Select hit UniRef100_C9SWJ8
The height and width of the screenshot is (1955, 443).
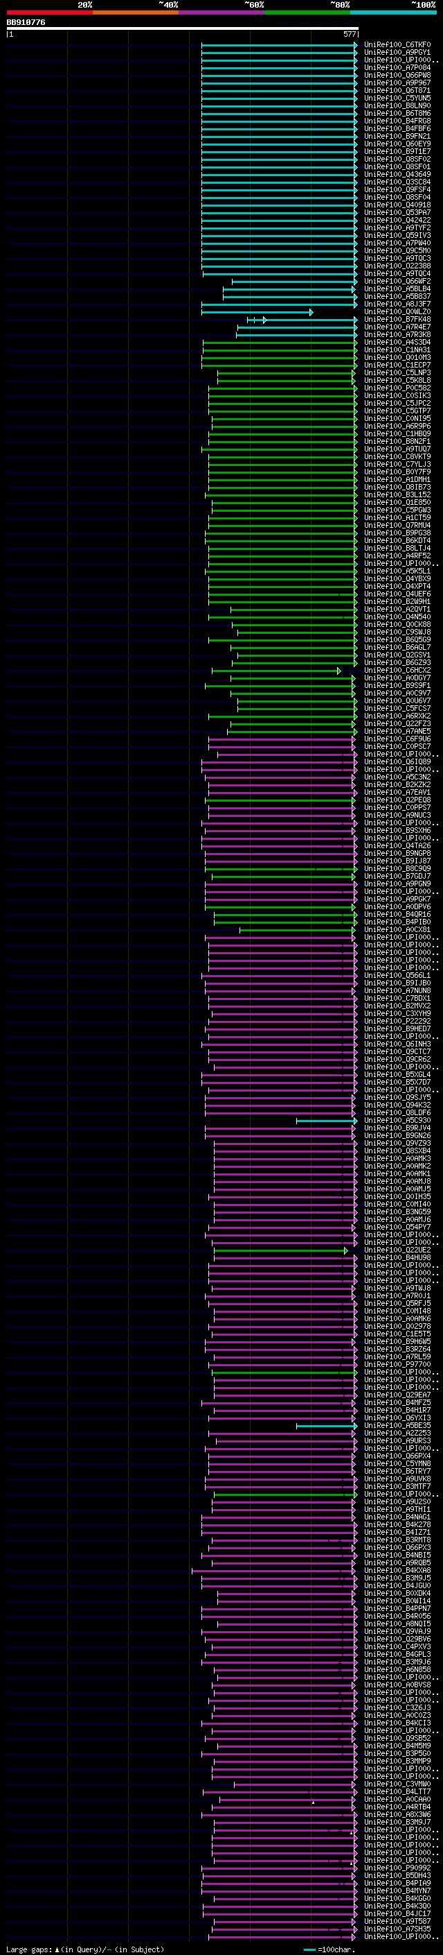point(397,632)
